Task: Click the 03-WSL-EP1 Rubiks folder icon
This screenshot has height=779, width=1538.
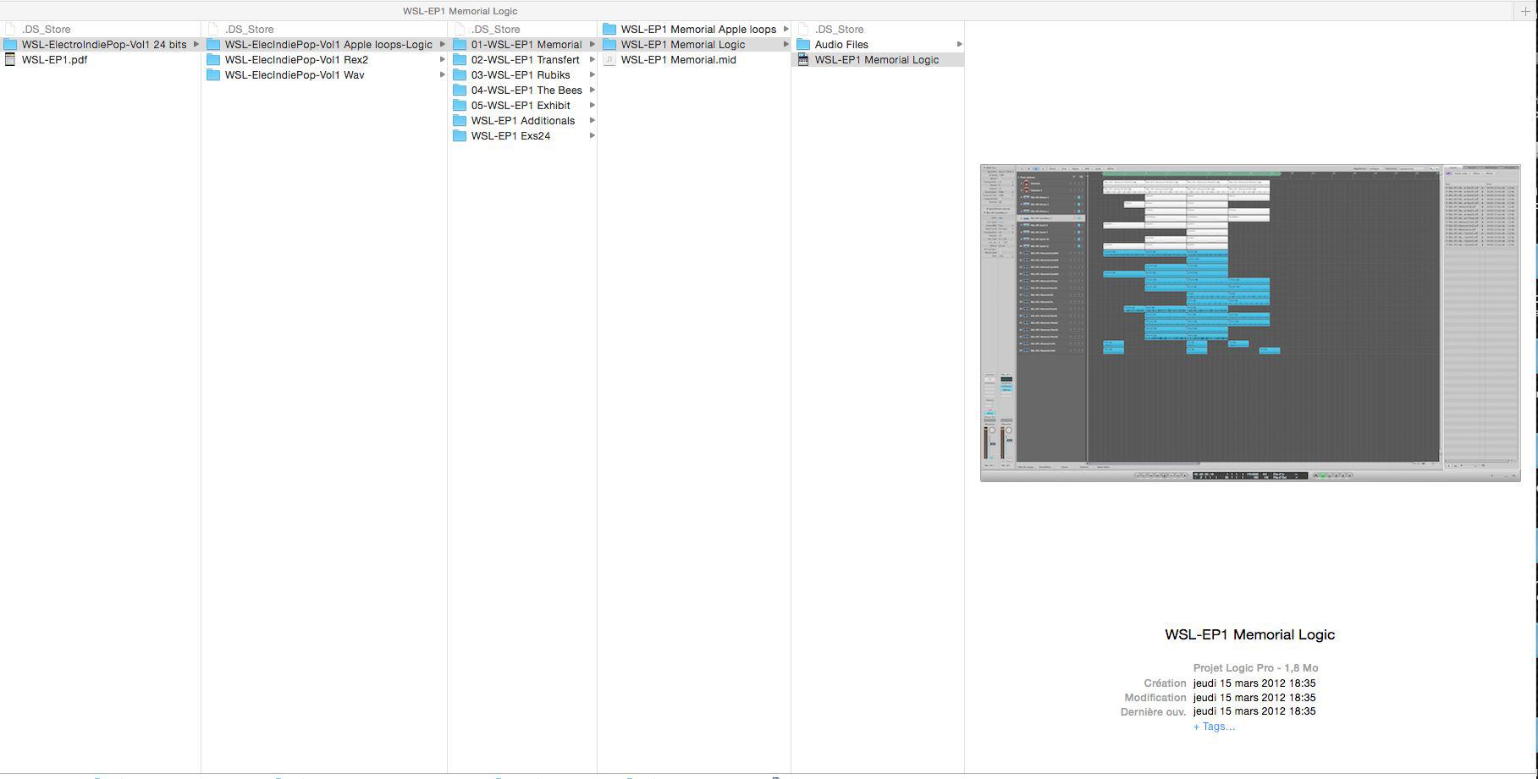Action: coord(460,74)
